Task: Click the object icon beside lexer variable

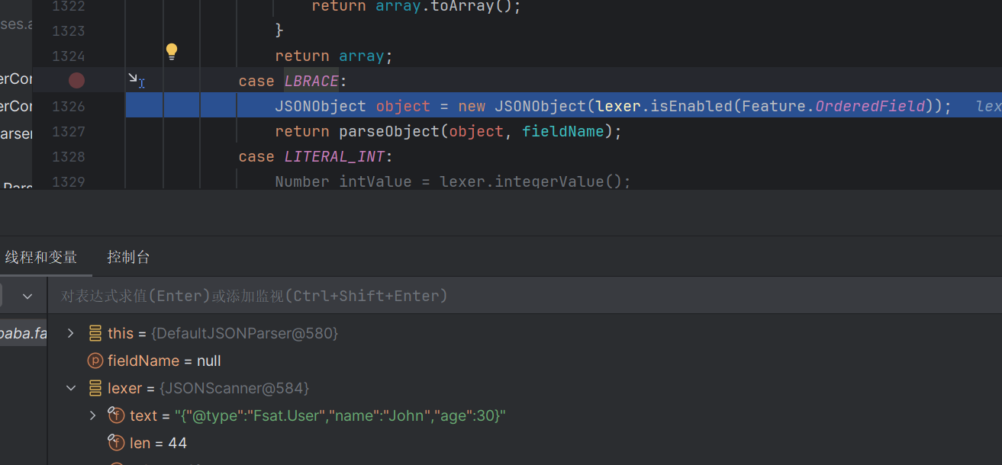Action: (95, 388)
